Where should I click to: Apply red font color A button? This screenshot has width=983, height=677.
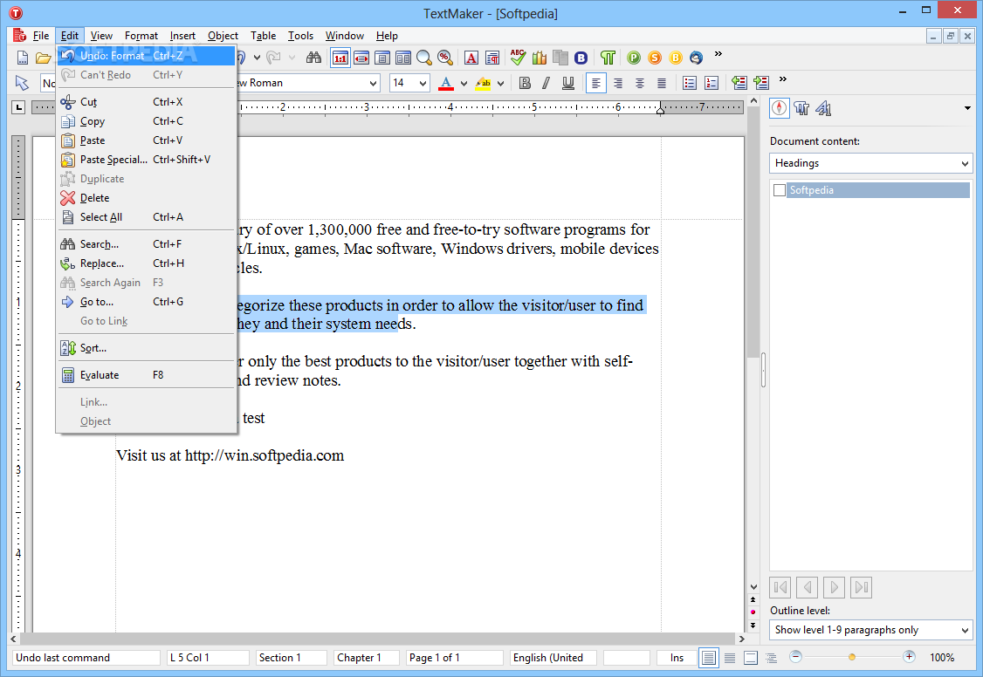[x=446, y=83]
